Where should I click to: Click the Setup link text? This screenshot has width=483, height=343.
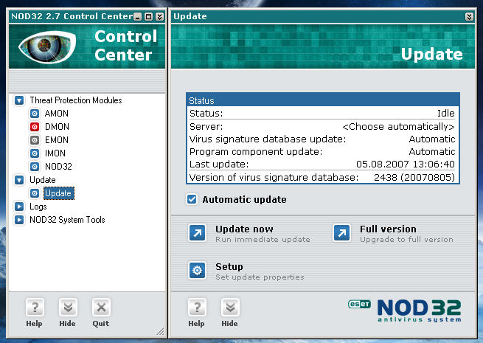tap(229, 266)
